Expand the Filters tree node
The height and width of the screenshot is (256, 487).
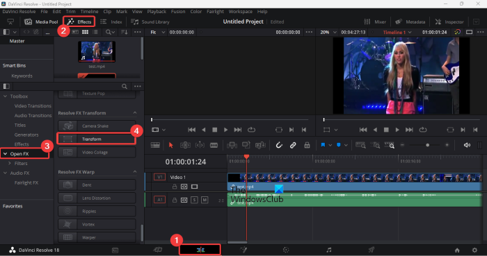coord(10,163)
